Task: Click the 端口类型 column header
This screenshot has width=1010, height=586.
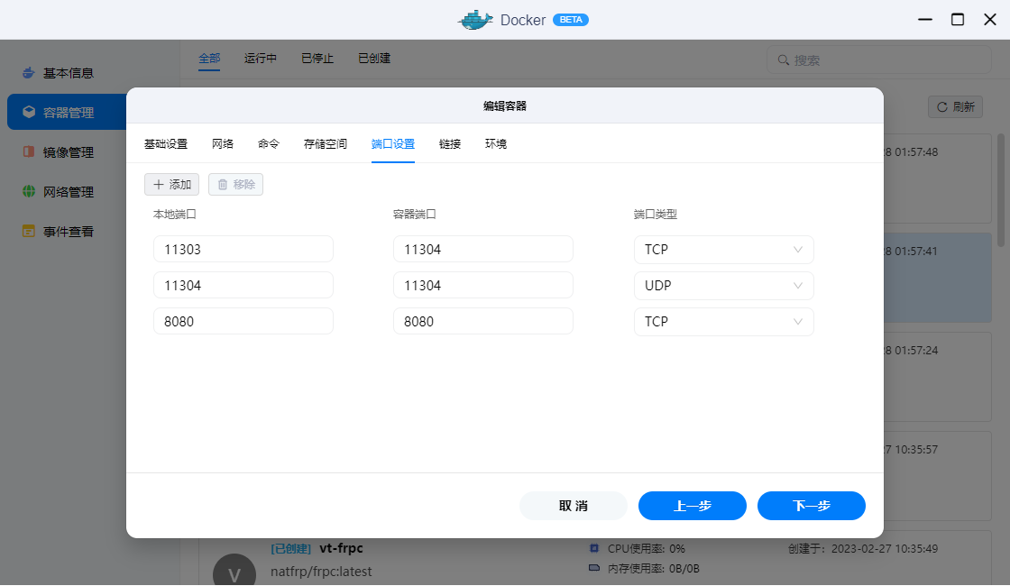Action: tap(656, 215)
